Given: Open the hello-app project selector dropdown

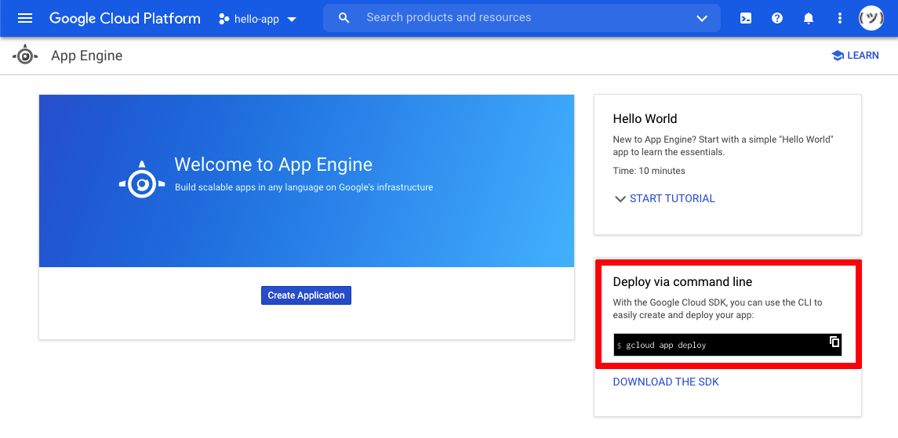Looking at the screenshot, I should click(258, 19).
